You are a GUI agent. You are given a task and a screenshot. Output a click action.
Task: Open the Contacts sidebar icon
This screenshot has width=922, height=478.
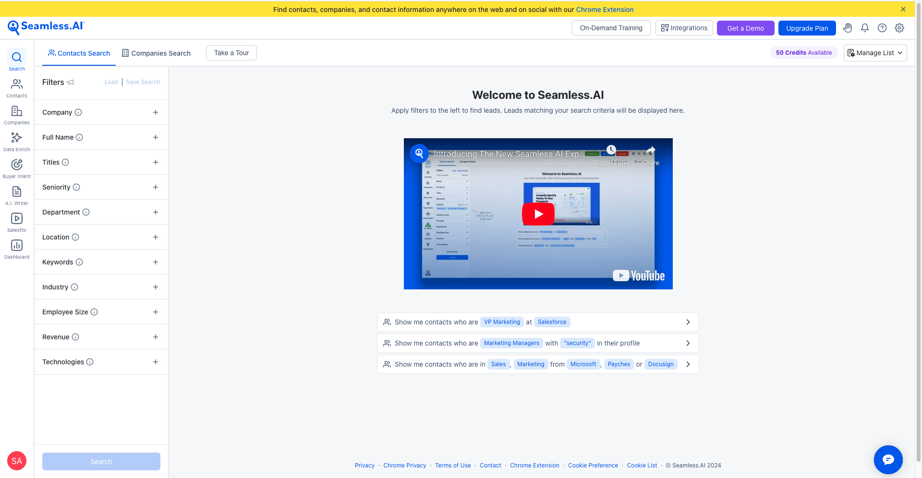tap(17, 88)
